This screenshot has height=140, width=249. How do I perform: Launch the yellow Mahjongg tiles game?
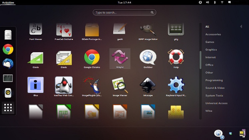click(176, 112)
